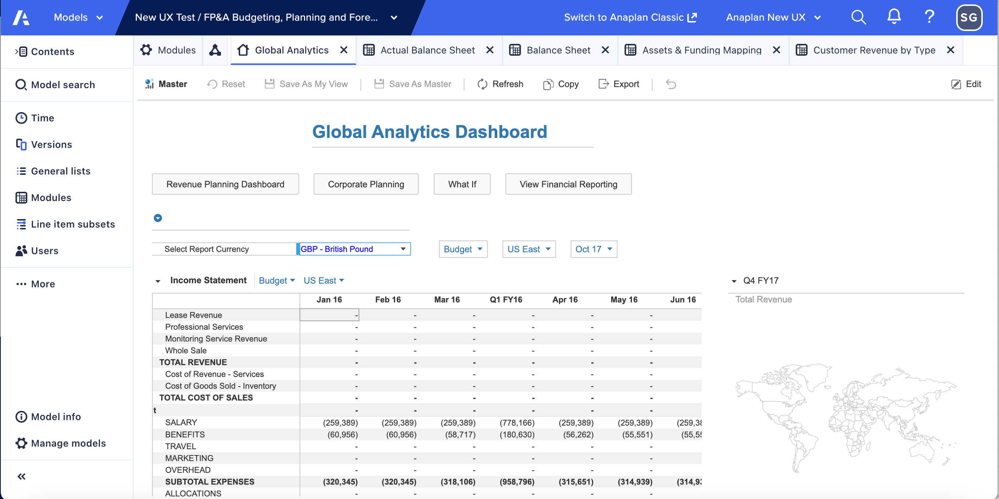Open the SG user avatar menu
This screenshot has height=499, width=999.
coord(968,17)
